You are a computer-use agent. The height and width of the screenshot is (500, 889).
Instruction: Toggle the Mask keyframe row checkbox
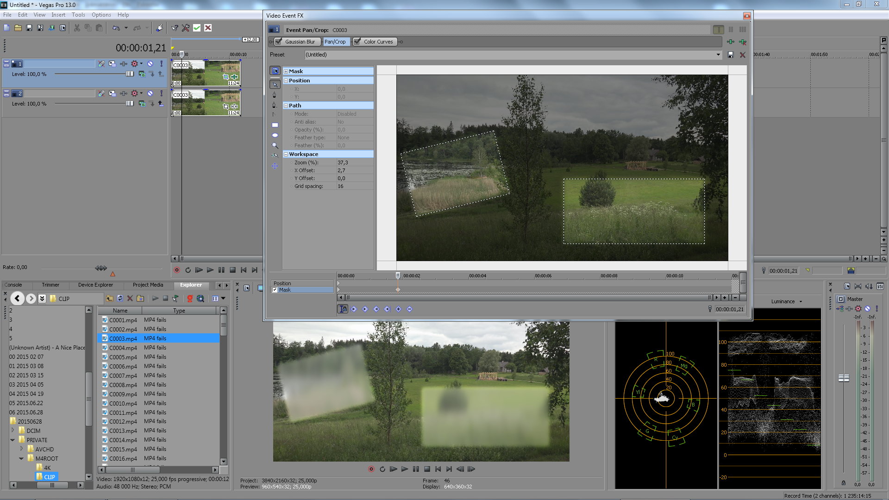[275, 290]
